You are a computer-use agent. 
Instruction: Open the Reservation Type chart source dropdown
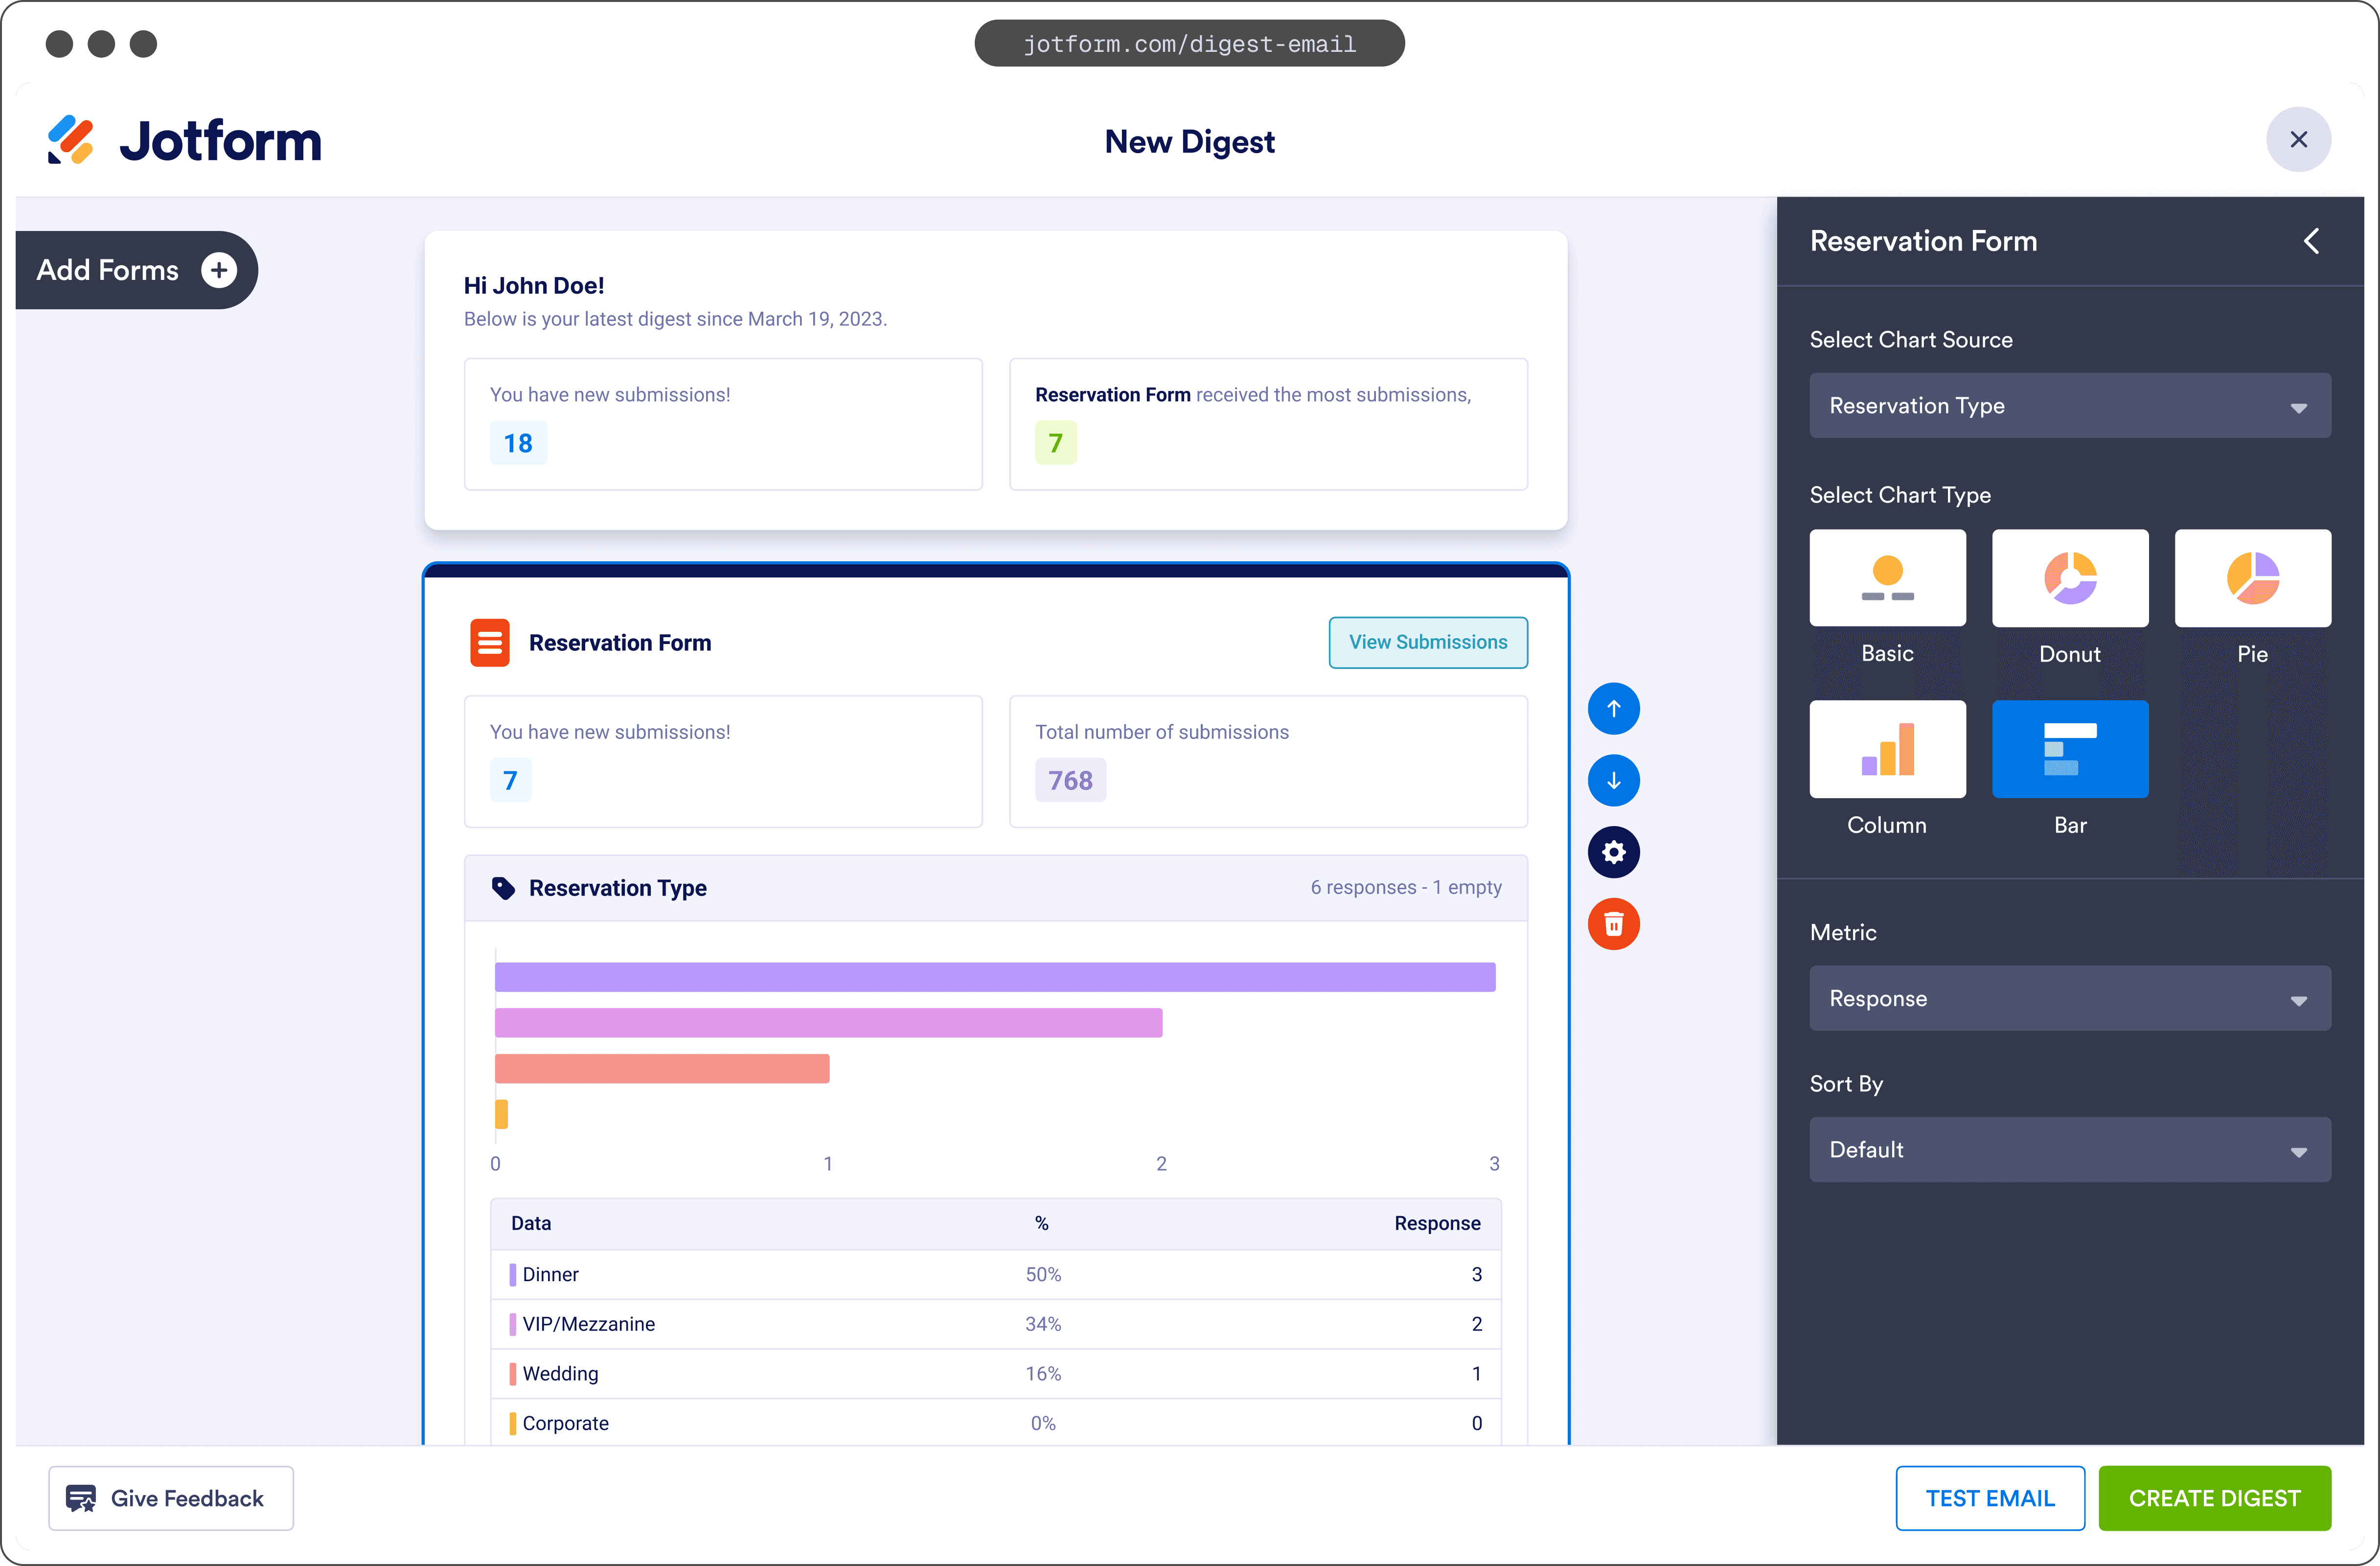pyautogui.click(x=2069, y=406)
